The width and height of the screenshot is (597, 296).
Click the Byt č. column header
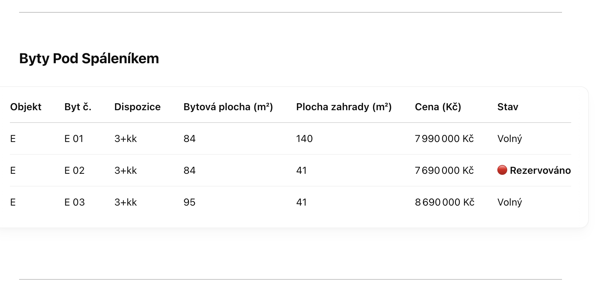(78, 107)
